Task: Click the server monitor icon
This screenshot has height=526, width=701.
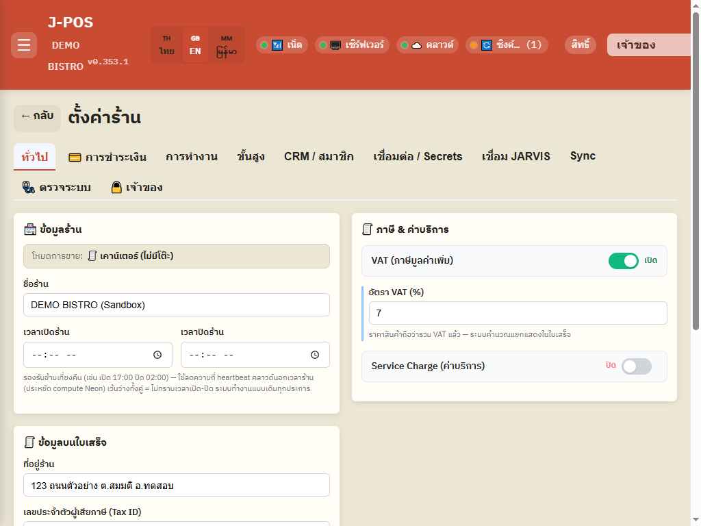Action: tap(335, 45)
